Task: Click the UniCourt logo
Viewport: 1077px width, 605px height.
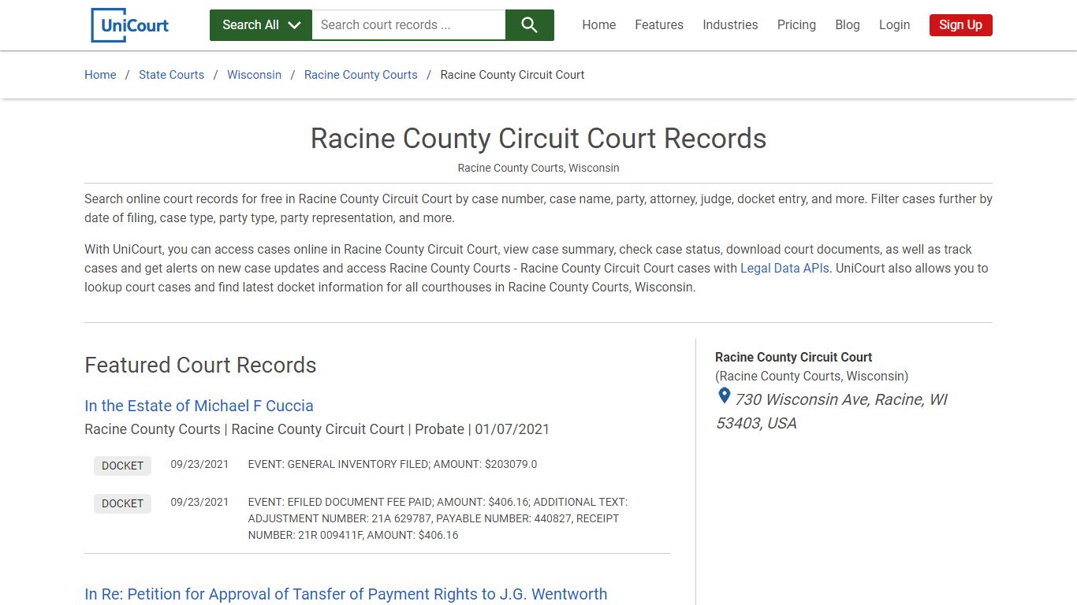Action: 130,25
